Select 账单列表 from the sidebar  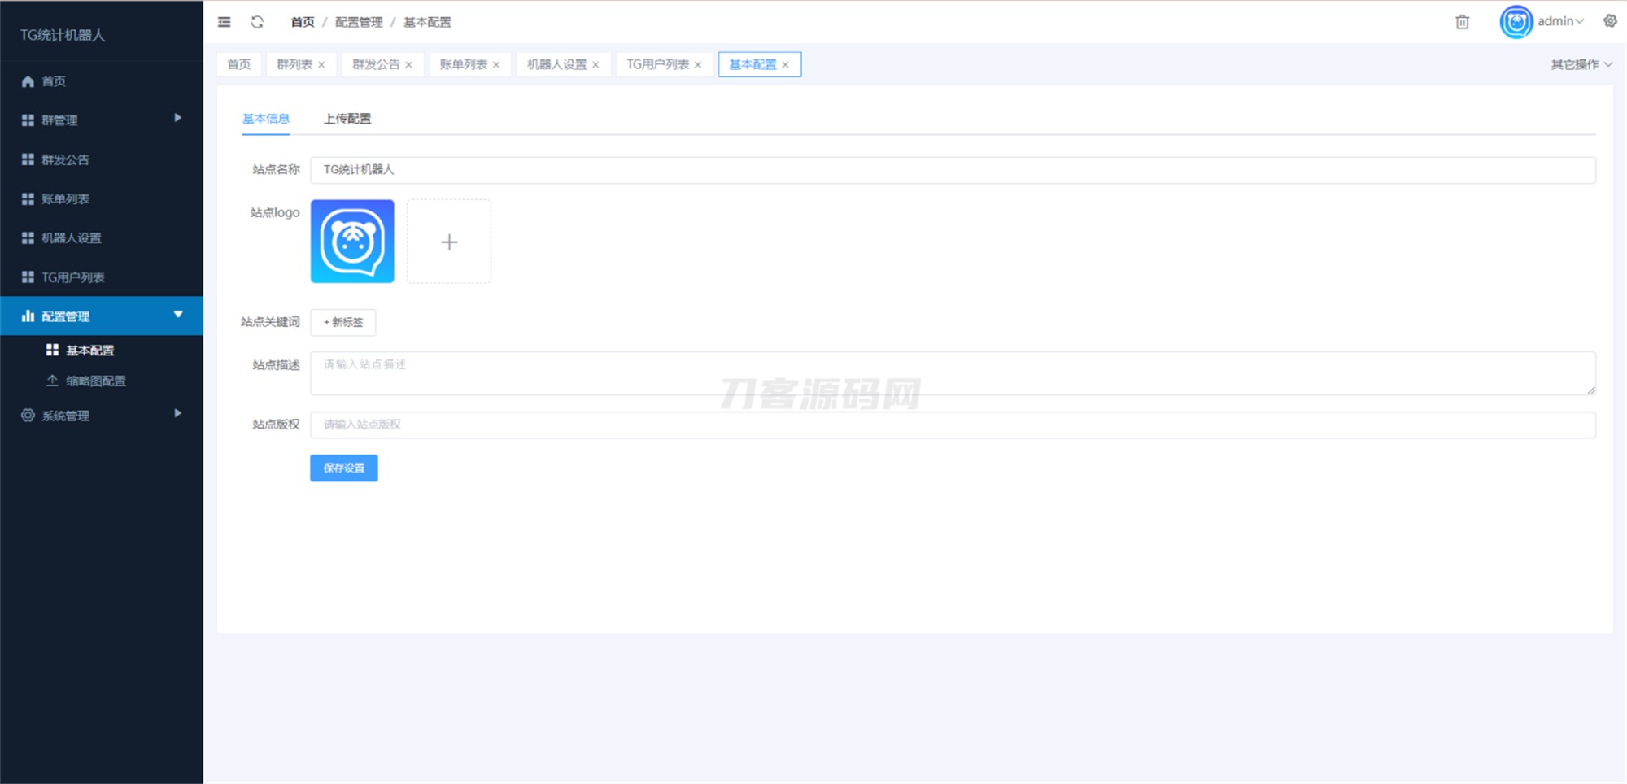(63, 198)
